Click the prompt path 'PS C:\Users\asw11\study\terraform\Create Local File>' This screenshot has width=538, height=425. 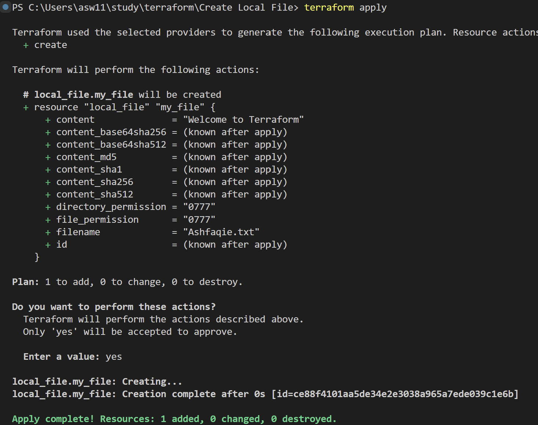[155, 8]
